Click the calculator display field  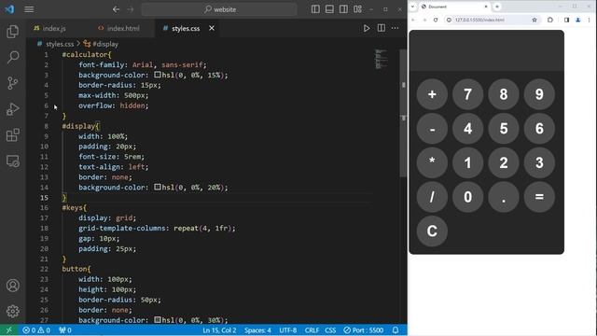[487, 50]
